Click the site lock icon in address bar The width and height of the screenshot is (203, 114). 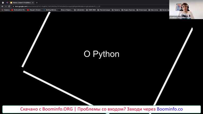click(13, 6)
